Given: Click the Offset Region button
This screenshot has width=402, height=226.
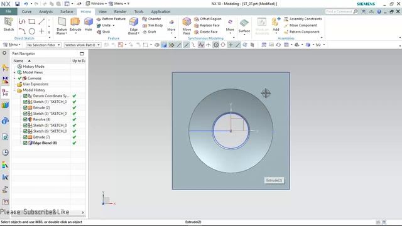Looking at the screenshot, I should point(208,19).
